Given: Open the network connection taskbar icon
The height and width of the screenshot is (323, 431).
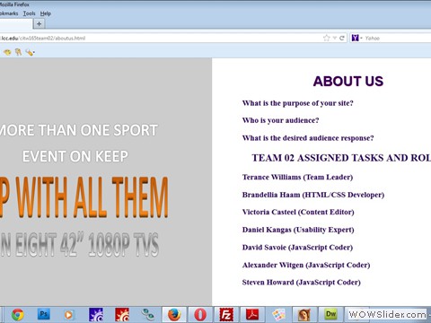Looking at the screenshot, I should [148, 315].
